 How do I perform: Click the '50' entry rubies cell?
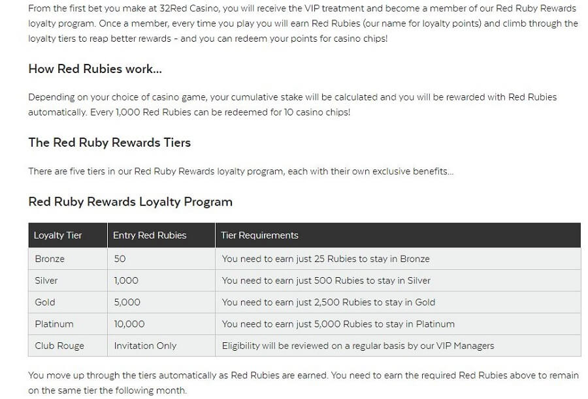click(161, 259)
